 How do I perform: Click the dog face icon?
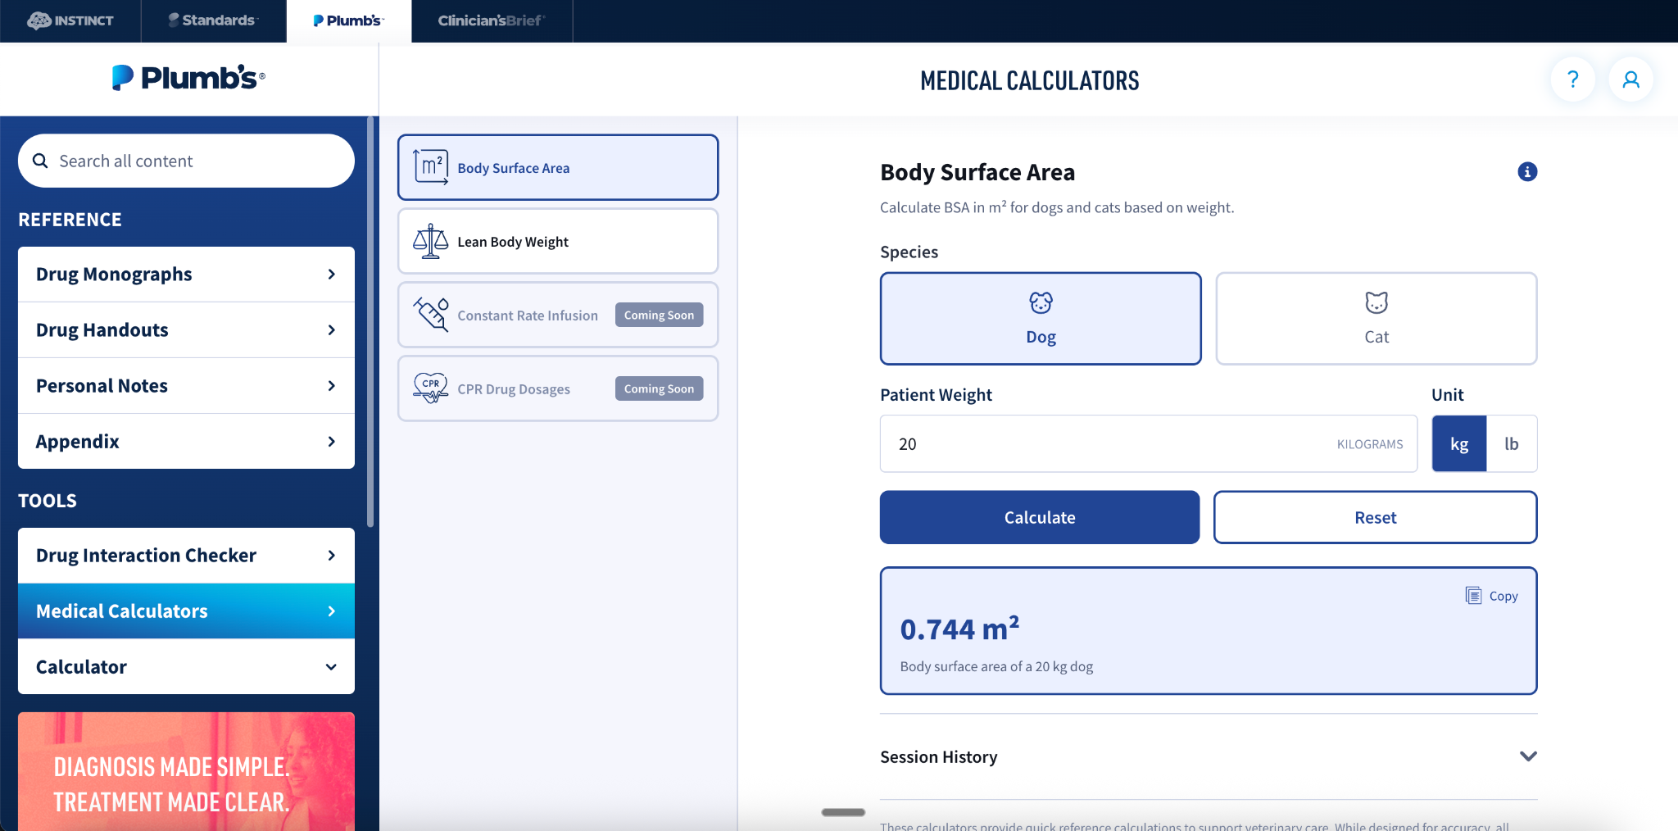(x=1041, y=303)
